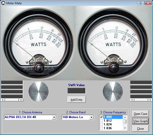Click the top dark bar on right panel
This screenshot has width=153, height=135.
point(141,82)
